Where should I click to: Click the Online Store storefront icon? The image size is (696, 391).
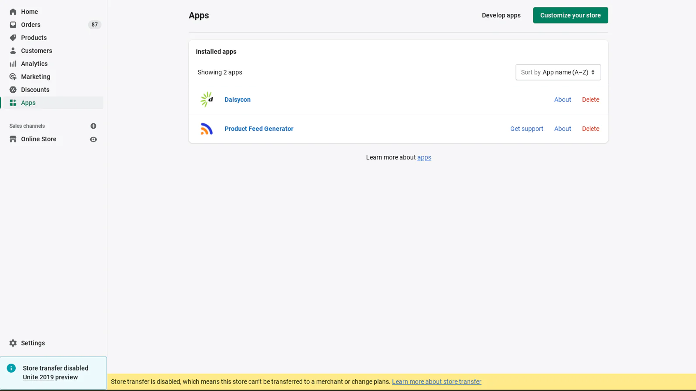pyautogui.click(x=13, y=139)
